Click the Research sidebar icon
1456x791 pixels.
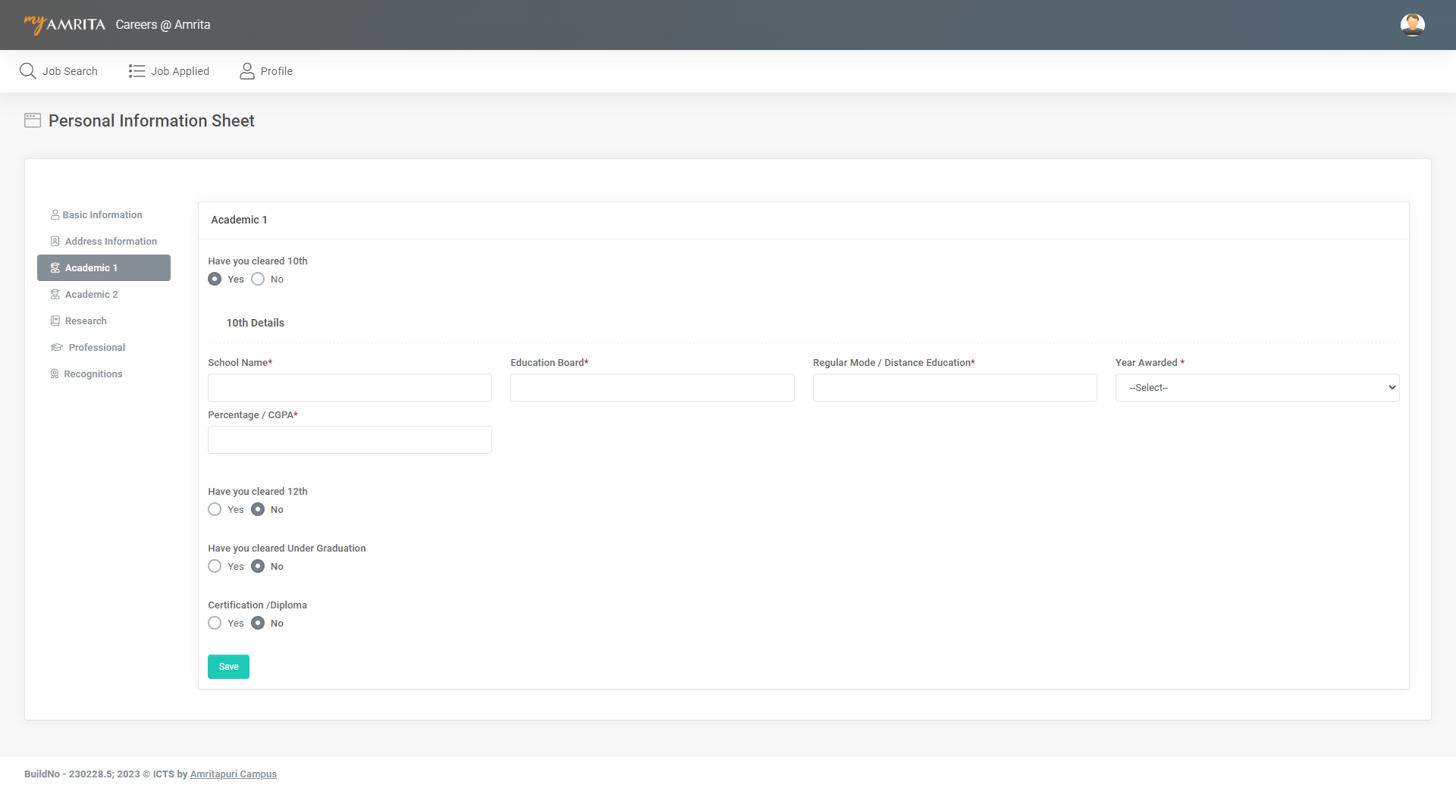point(55,321)
